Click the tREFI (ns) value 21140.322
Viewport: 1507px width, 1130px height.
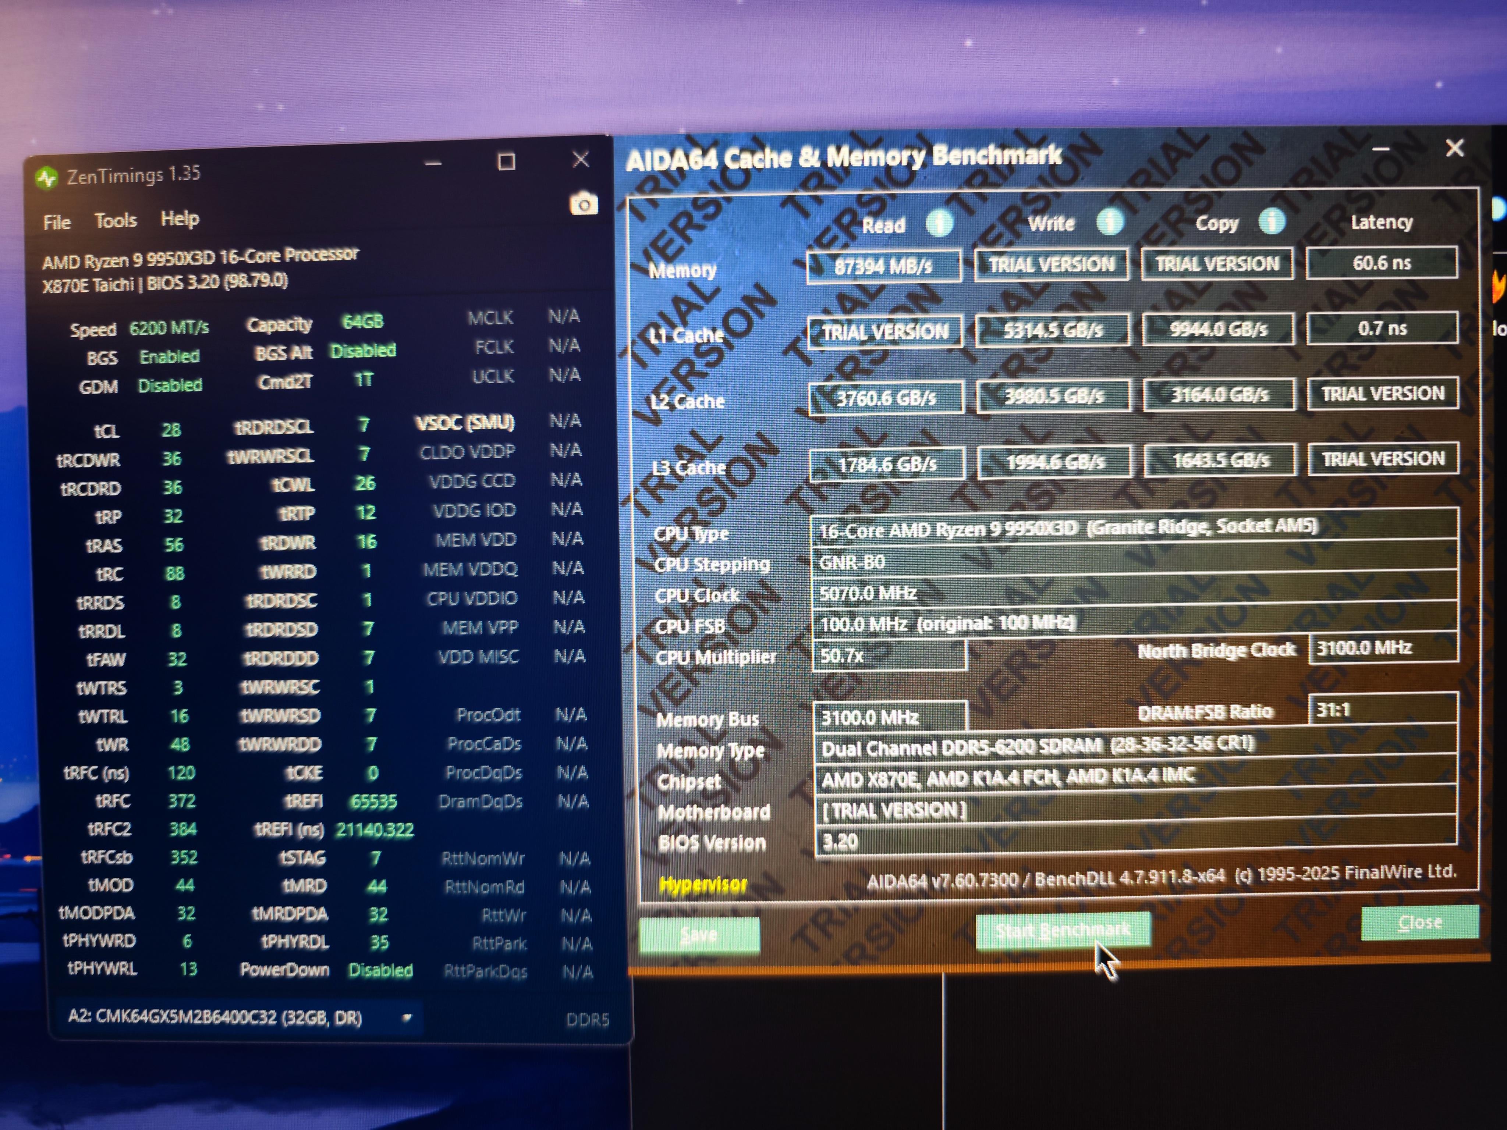tap(375, 829)
